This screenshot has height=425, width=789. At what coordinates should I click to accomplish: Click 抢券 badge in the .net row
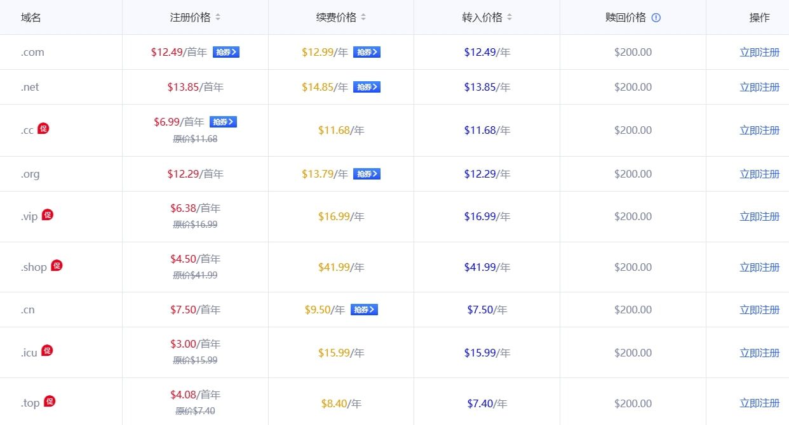[x=367, y=87]
